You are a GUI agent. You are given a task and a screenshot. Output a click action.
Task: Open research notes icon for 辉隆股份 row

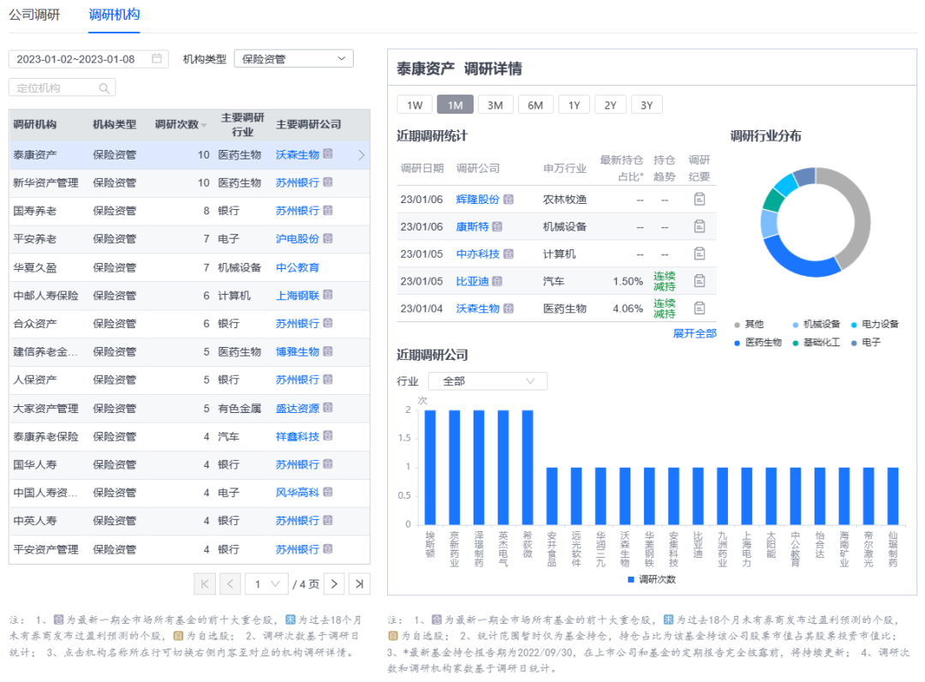(700, 200)
